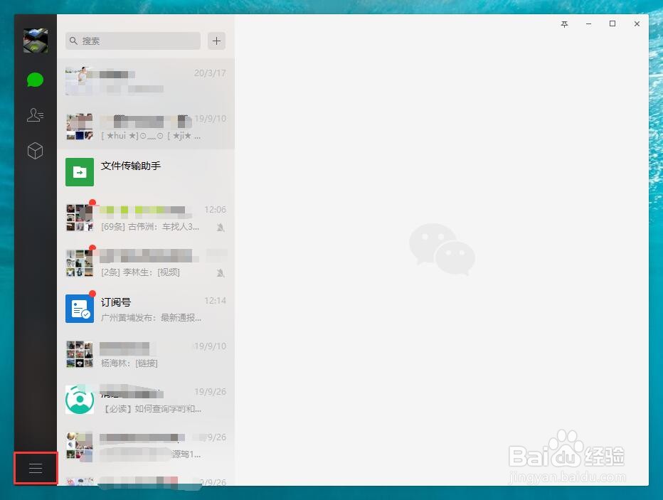Click the pin-on-top icon in titlebar
The image size is (663, 500).
(564, 23)
